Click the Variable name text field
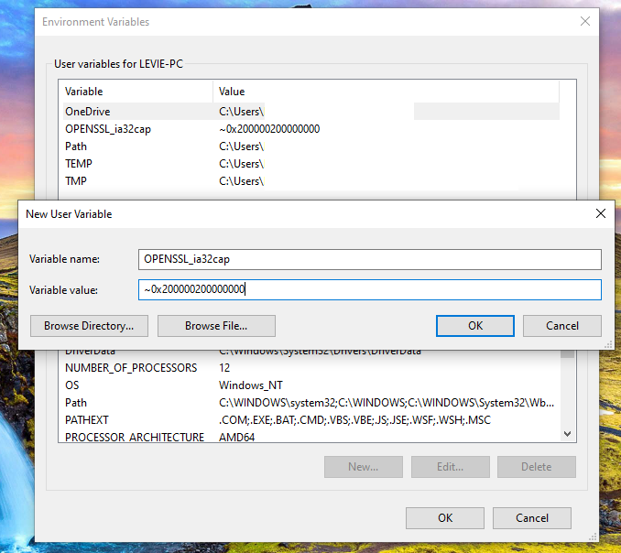 click(369, 259)
